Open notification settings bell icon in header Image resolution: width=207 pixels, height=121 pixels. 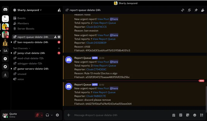pos(189,10)
